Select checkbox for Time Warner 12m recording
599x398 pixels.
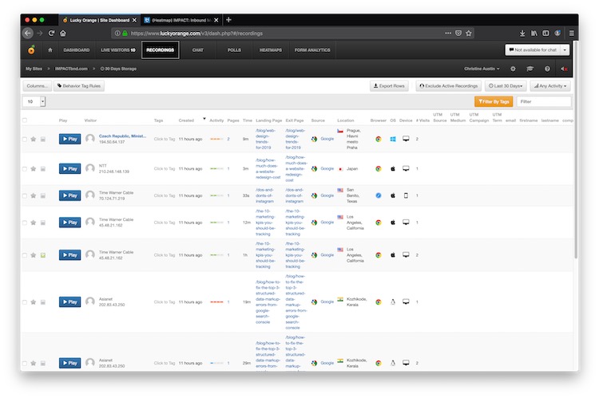tap(25, 223)
